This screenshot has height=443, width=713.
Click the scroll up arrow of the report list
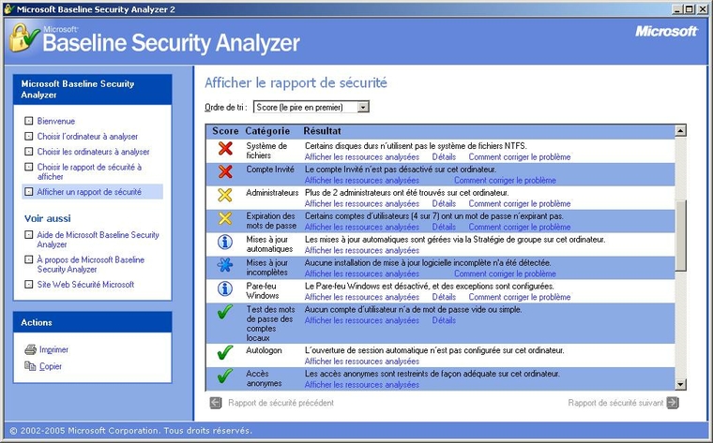point(680,131)
